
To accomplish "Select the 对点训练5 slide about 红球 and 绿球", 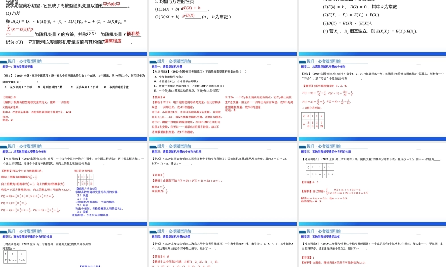I will point(372,248).
